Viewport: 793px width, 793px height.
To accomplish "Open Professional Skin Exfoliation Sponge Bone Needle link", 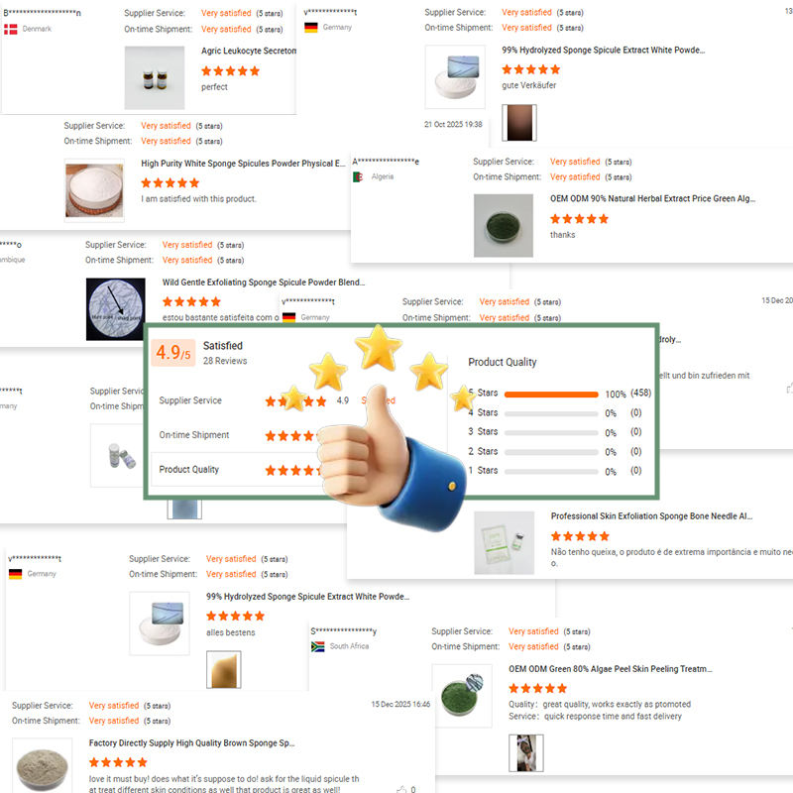I will click(651, 515).
